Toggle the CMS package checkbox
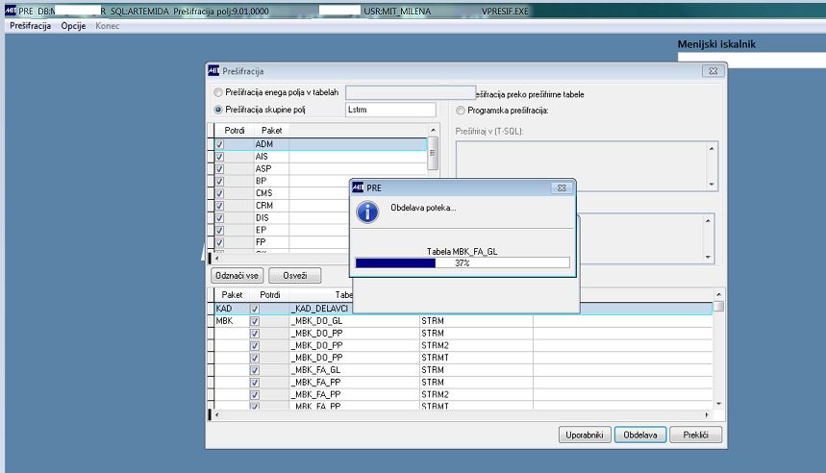Screen dimensions: 826x473 pos(219,193)
